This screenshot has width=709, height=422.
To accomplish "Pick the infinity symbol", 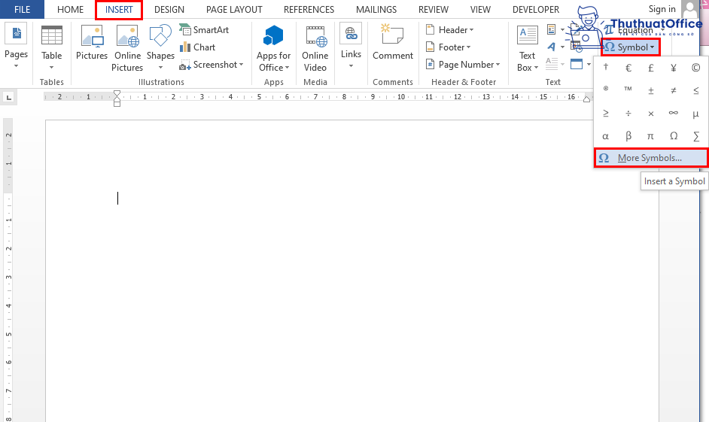I will pos(673,113).
